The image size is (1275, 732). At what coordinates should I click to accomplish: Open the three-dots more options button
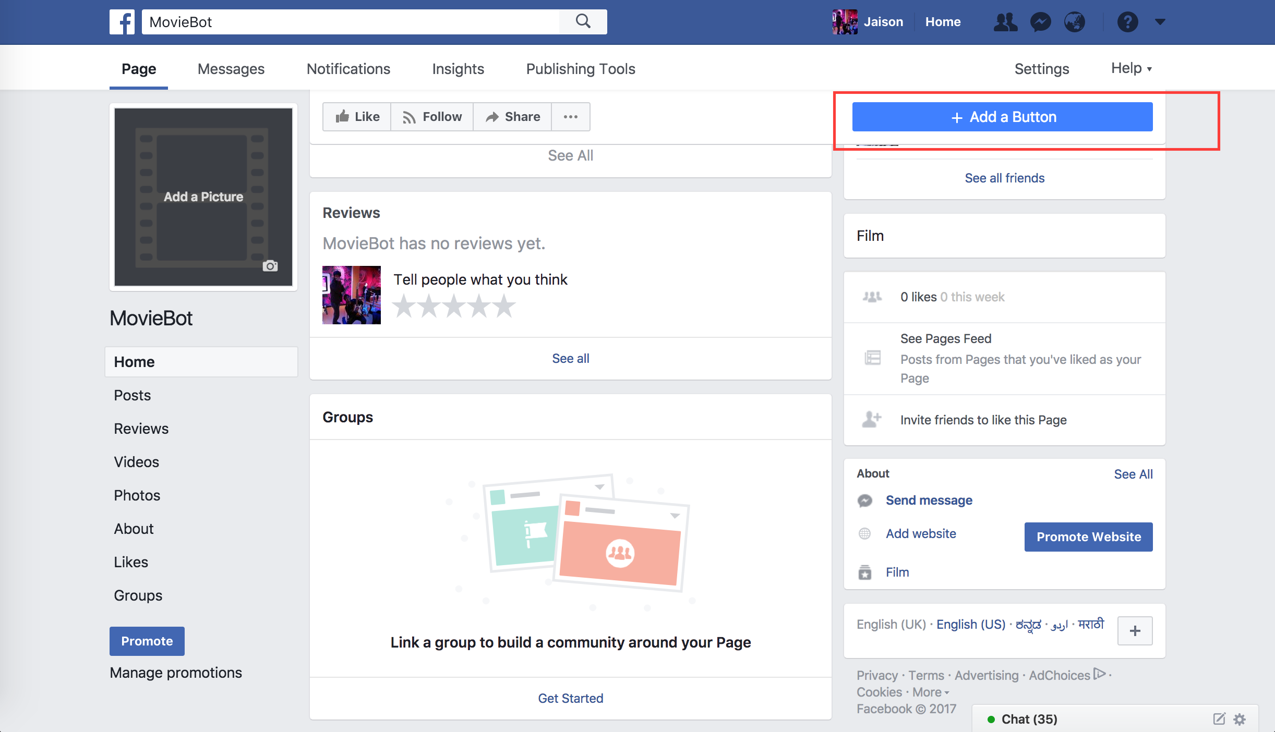point(570,117)
